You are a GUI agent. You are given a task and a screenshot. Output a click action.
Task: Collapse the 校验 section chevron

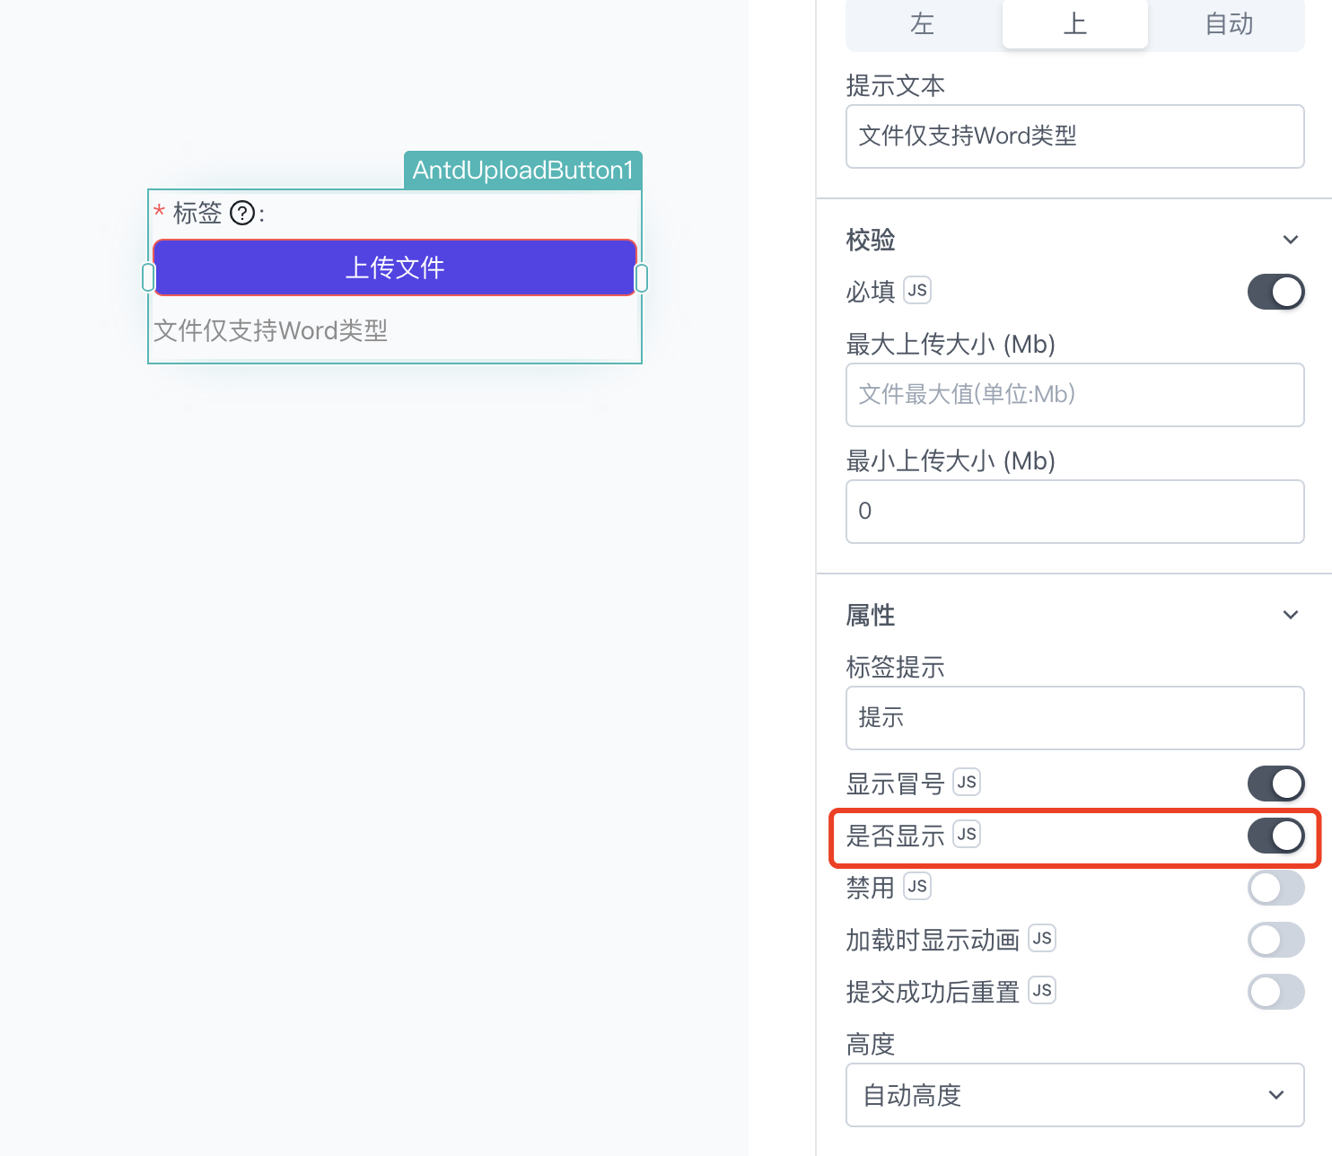[x=1291, y=240]
